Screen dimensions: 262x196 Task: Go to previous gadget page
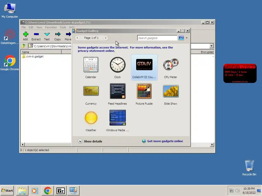click(77, 38)
